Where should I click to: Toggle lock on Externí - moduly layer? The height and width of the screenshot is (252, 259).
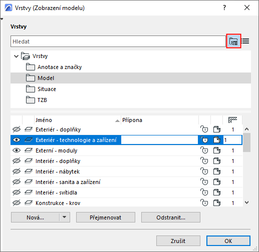(x=204, y=150)
